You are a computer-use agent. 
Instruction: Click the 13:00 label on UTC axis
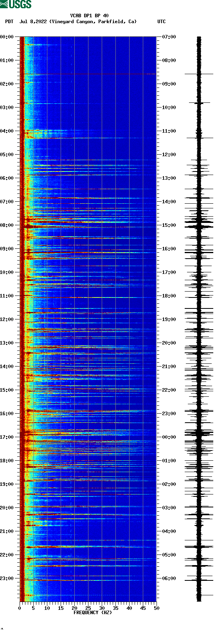tap(169, 178)
